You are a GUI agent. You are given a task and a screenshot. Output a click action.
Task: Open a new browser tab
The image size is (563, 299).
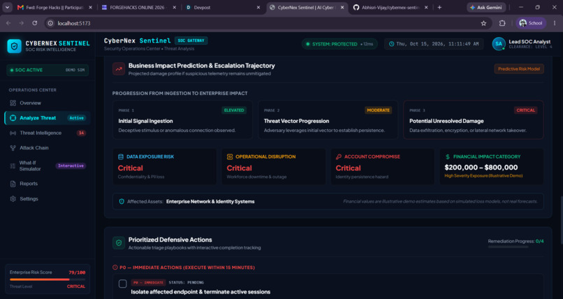(x=439, y=7)
